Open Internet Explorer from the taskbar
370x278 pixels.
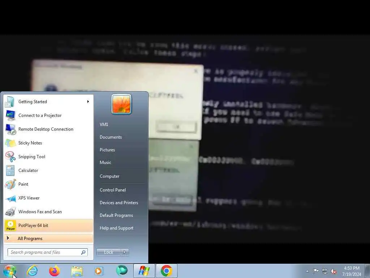click(x=32, y=271)
